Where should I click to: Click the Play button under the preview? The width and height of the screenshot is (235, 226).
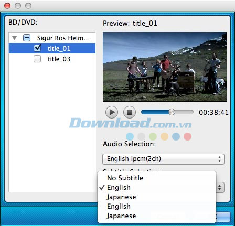point(112,112)
